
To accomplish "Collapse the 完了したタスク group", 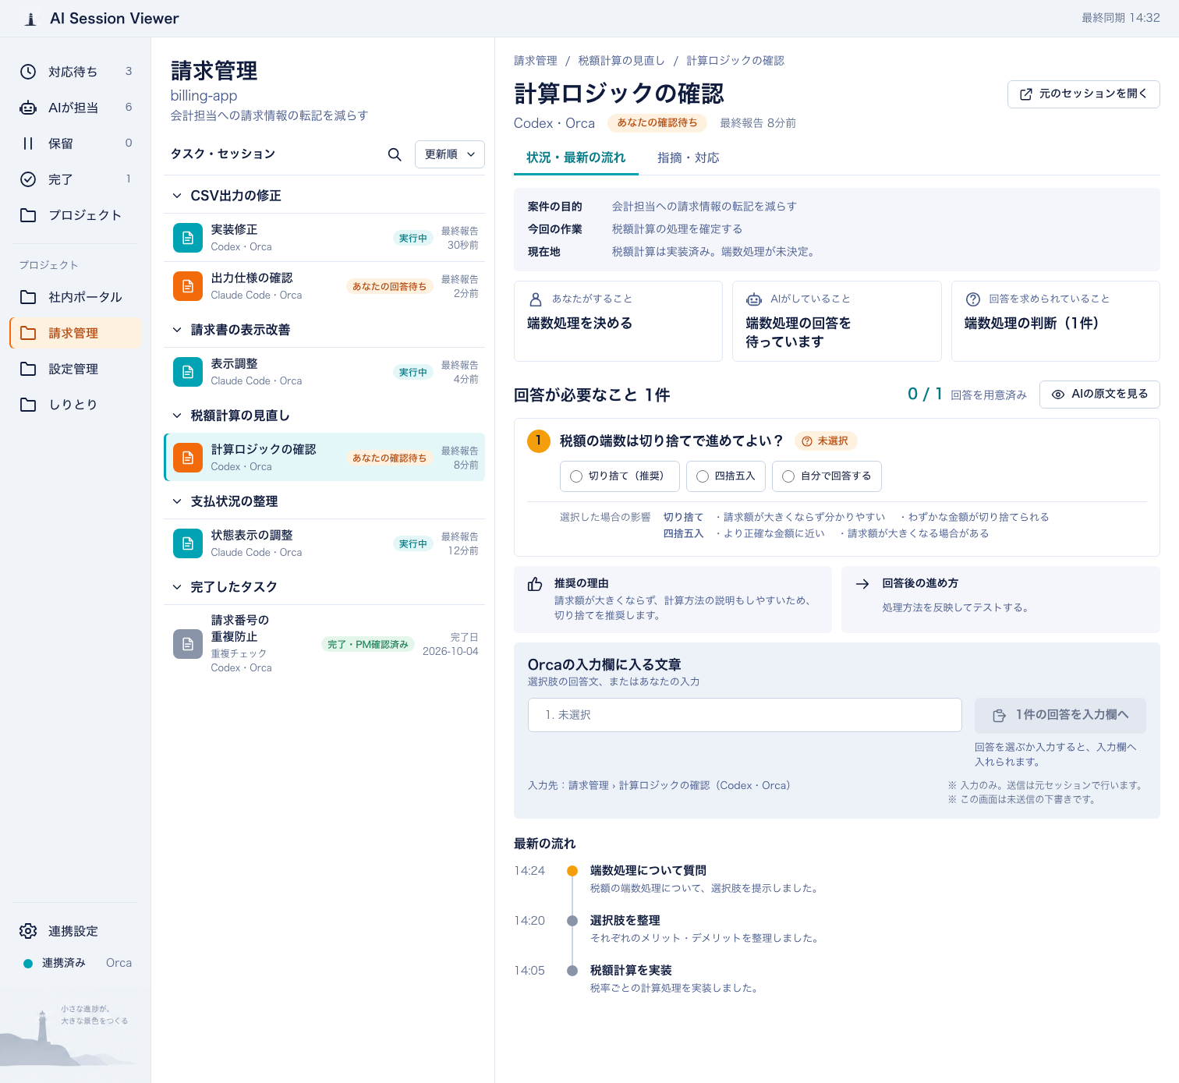I will pos(177,587).
